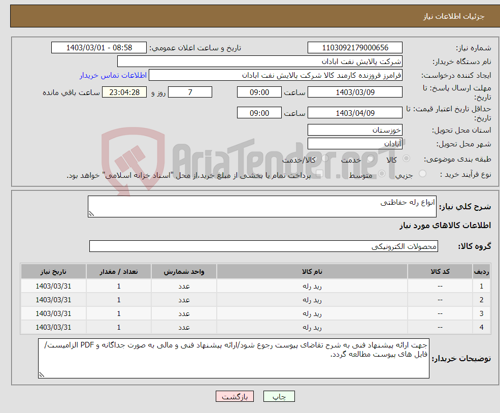Click the delivery city field آبادان
This screenshot has height=413, width=500.
click(x=355, y=144)
